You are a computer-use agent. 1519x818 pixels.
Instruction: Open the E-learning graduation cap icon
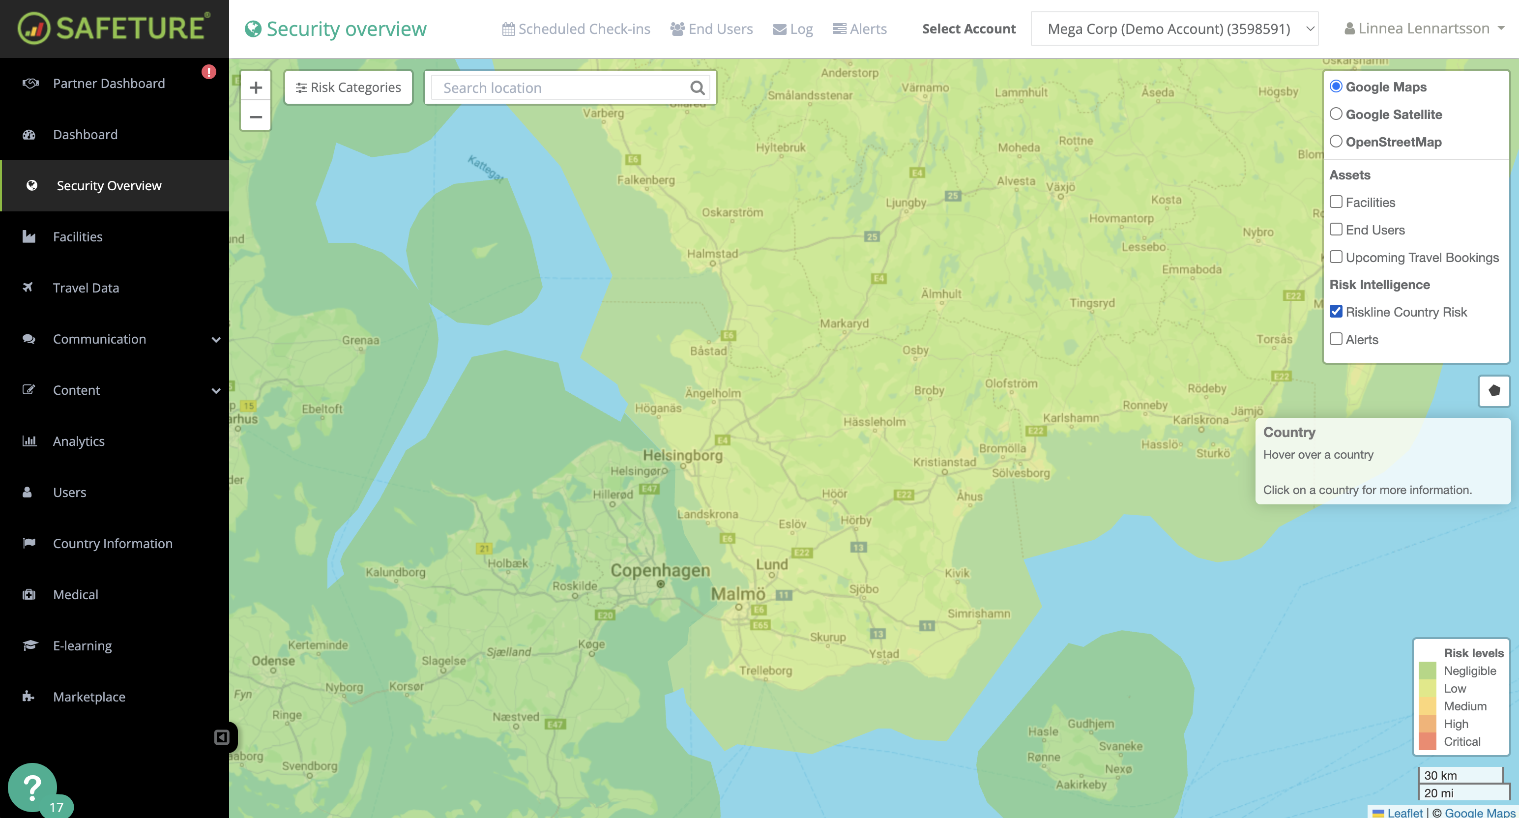(x=29, y=645)
